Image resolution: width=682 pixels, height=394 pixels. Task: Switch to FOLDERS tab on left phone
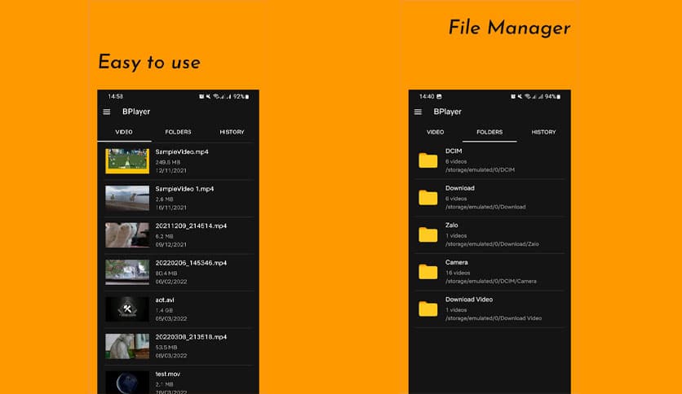(178, 132)
